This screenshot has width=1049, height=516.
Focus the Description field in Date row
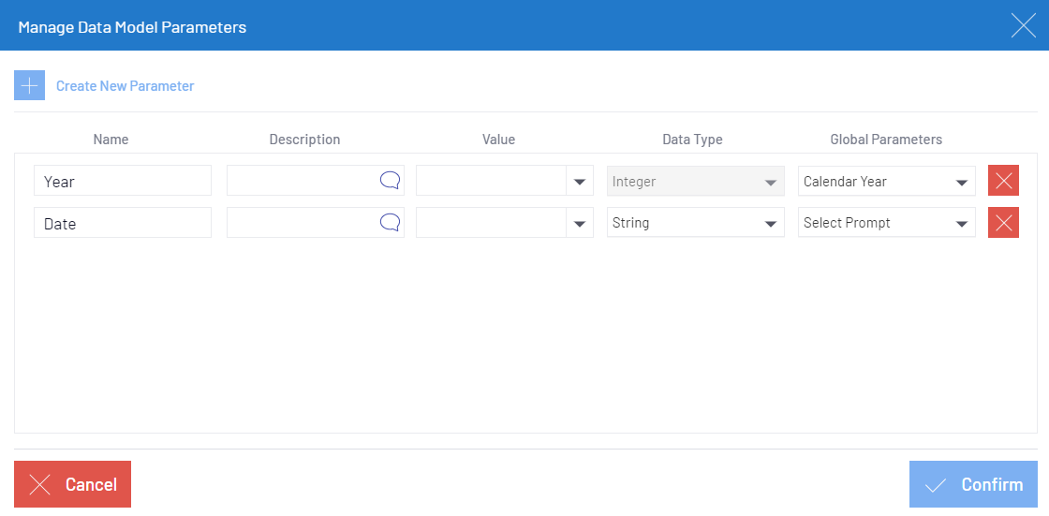click(x=302, y=224)
